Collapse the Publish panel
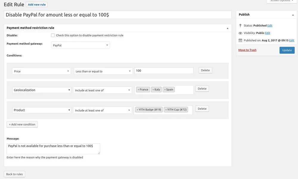 pos(293,15)
